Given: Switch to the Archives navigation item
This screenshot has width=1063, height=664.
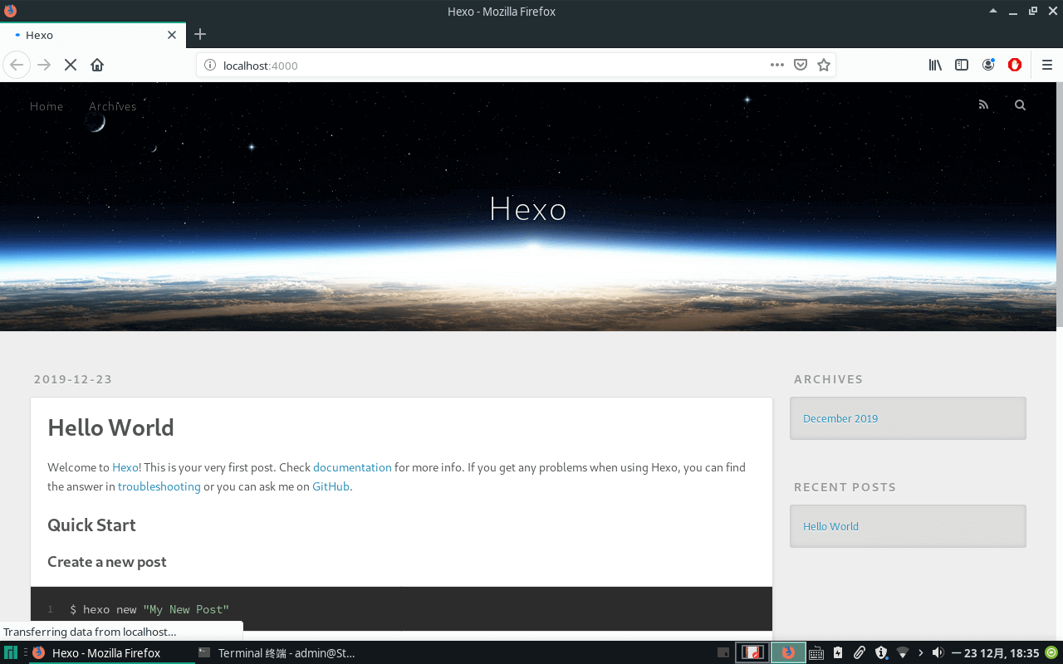Looking at the screenshot, I should click(113, 106).
